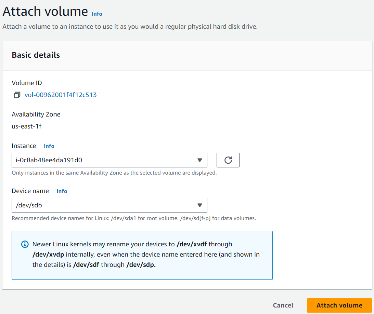Refresh the instance list
The height and width of the screenshot is (314, 374).
(x=228, y=160)
